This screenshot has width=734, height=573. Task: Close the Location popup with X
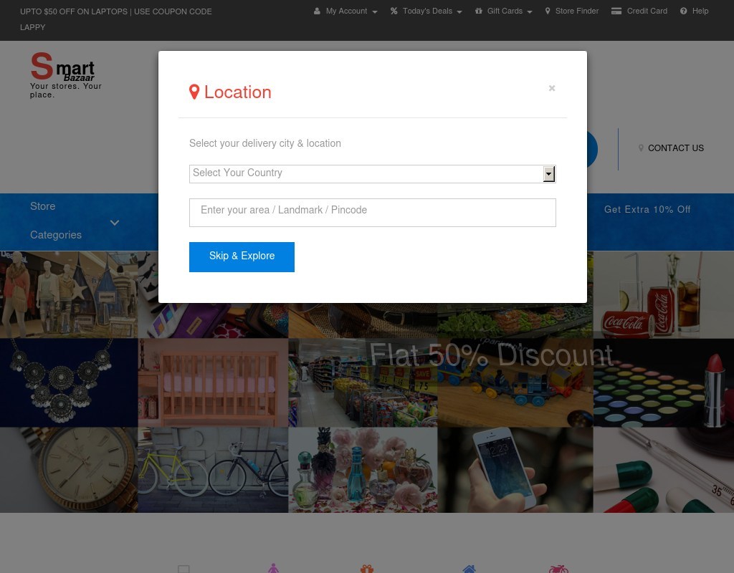point(552,88)
